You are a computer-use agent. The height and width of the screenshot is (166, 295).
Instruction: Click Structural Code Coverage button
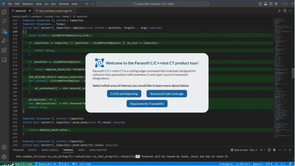click(x=167, y=94)
